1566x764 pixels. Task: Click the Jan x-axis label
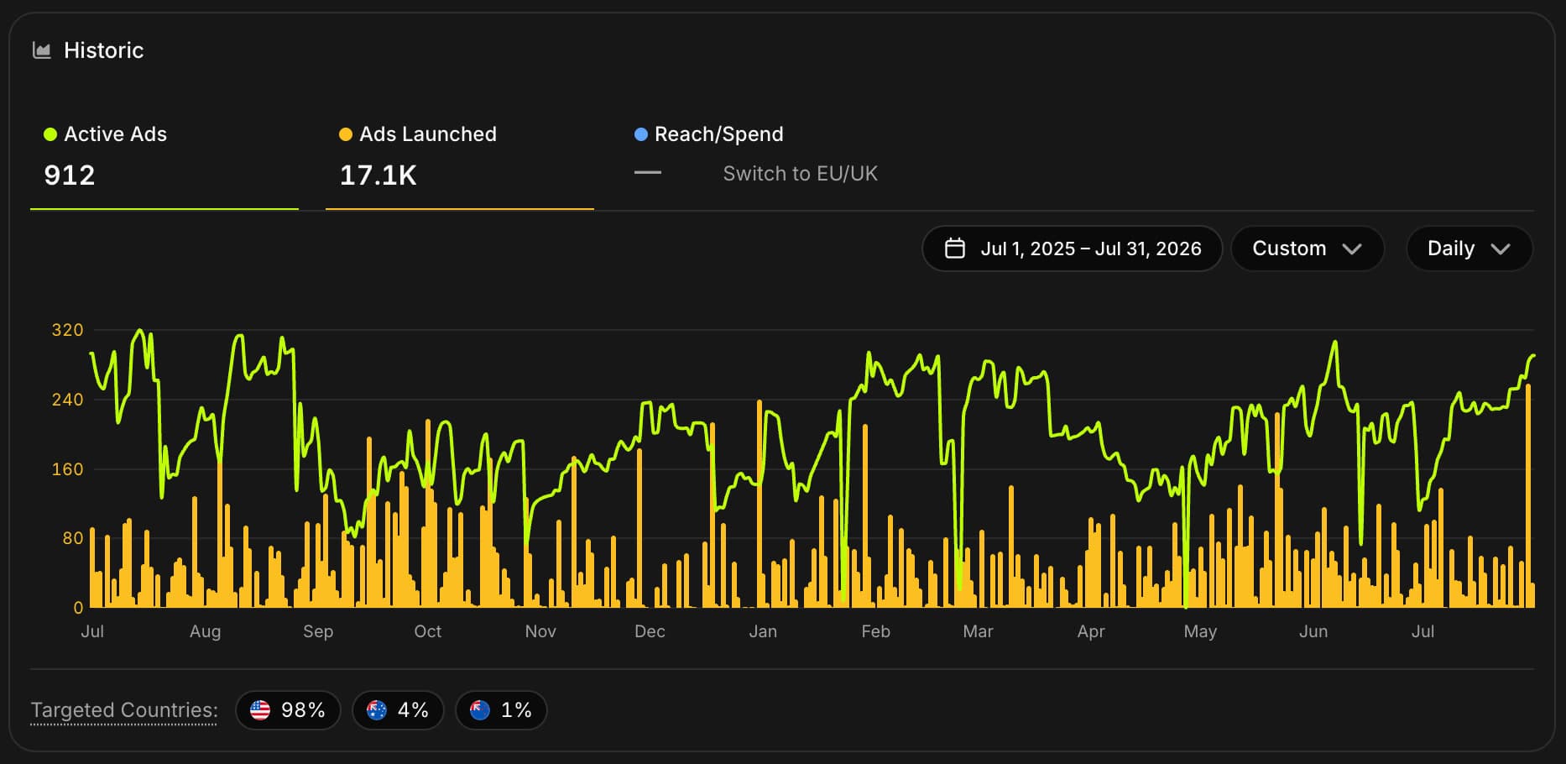(763, 631)
